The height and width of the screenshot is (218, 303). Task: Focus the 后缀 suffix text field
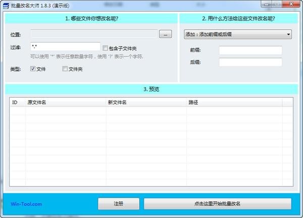250,62
